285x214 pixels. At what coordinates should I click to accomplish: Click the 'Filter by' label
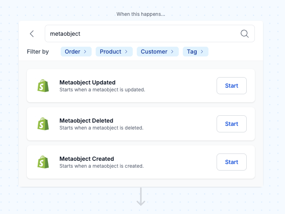[x=38, y=52]
